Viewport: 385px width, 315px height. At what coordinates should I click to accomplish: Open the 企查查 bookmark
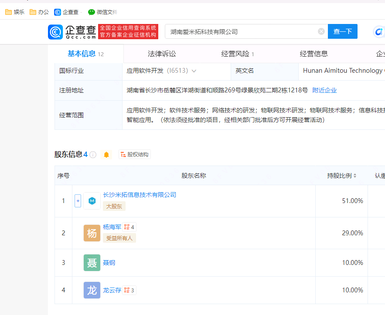click(x=66, y=12)
